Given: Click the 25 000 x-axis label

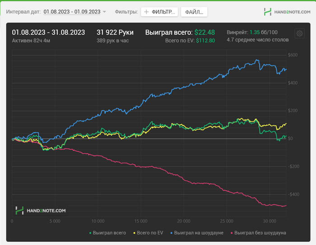Looking at the screenshot, I should pos(227,221).
